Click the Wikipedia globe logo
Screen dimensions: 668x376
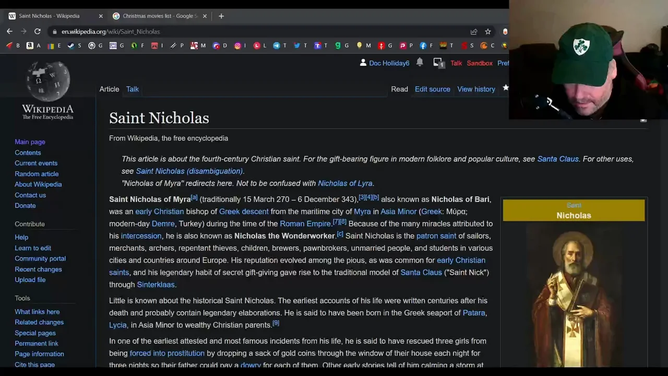point(47,82)
